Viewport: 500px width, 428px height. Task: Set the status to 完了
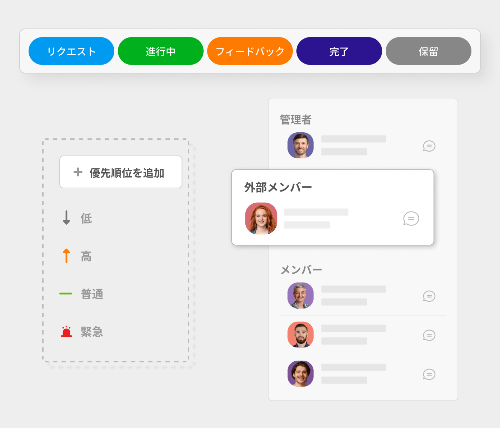pos(339,51)
